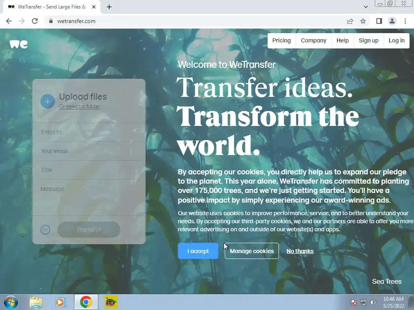Open the green hat app taskbar icon
Image resolution: width=414 pixels, height=310 pixels.
(x=111, y=302)
